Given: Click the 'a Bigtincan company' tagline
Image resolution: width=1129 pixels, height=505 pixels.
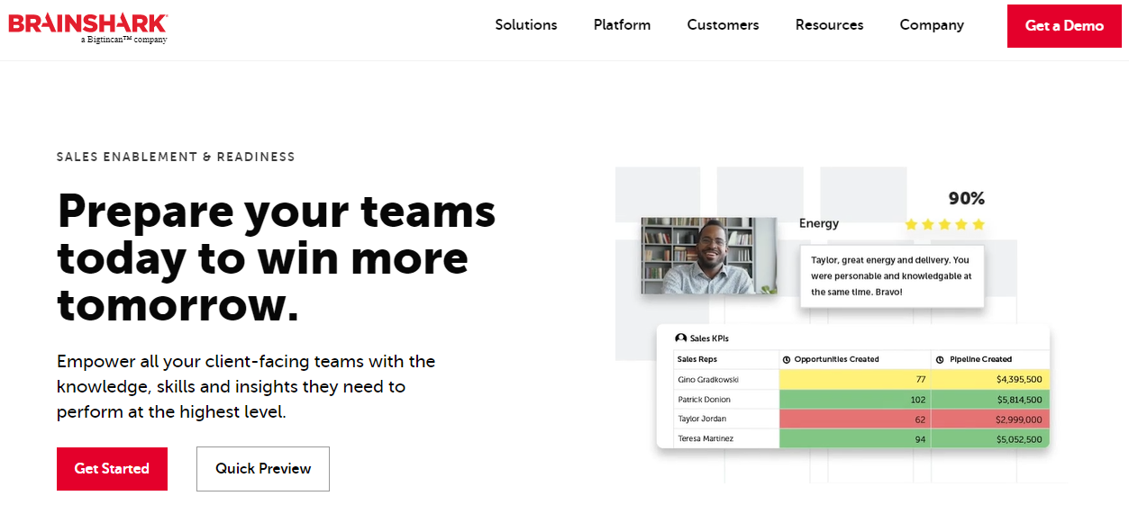Looking at the screenshot, I should (124, 40).
